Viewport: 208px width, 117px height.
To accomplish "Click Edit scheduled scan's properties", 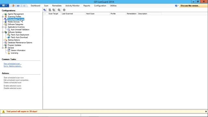I will (x=17, y=80).
